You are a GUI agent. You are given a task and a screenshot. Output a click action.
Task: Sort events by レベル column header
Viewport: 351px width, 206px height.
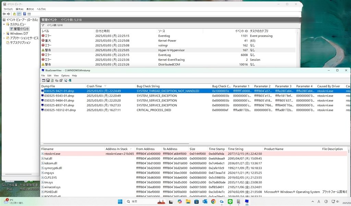[x=68, y=31]
